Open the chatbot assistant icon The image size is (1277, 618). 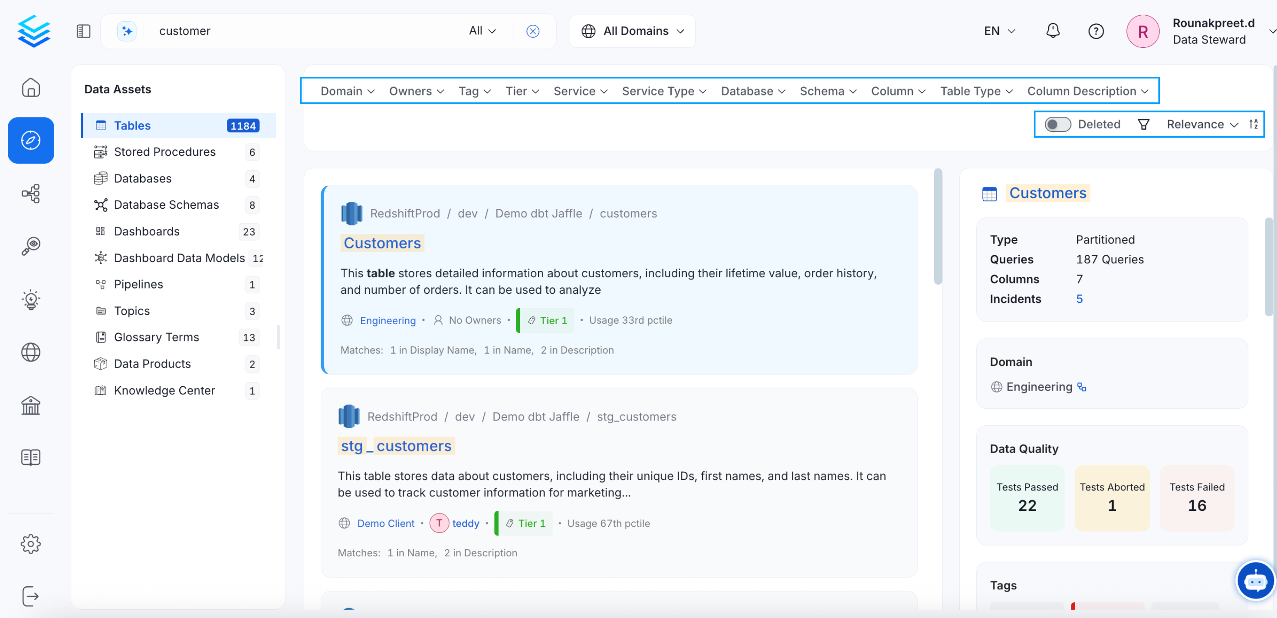(x=1255, y=580)
